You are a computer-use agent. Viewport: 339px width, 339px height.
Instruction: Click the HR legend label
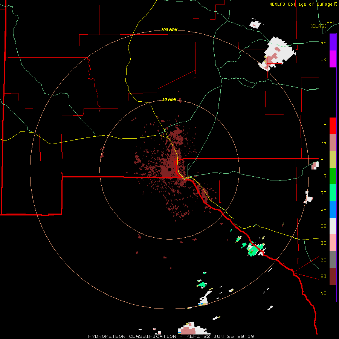click(323, 176)
